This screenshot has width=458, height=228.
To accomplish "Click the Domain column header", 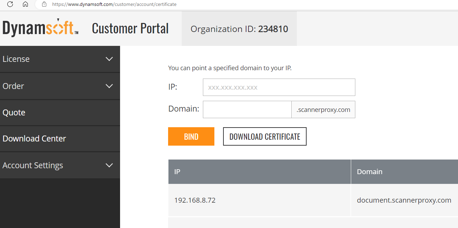I will 370,172.
